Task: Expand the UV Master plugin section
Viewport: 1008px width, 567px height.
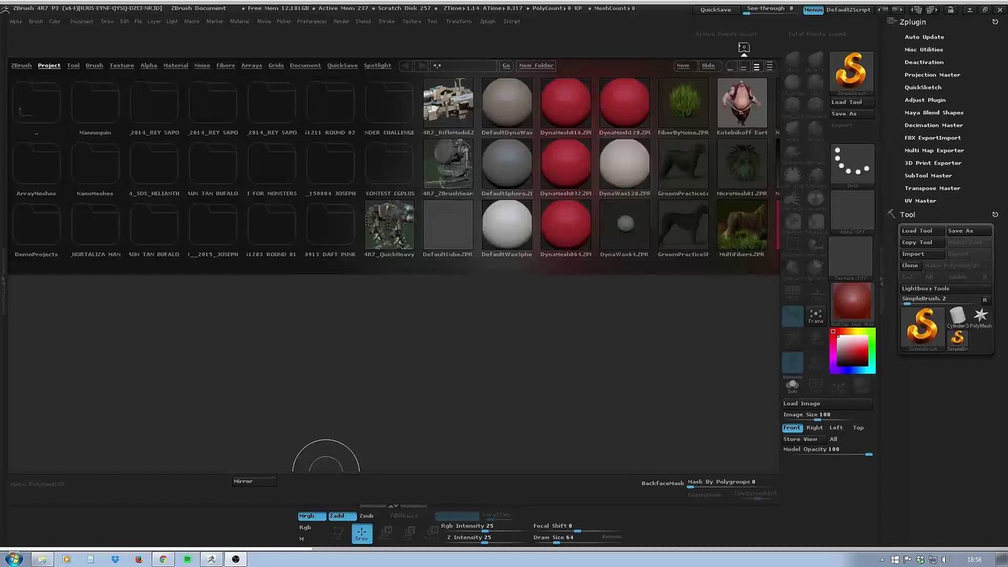Action: [920, 201]
